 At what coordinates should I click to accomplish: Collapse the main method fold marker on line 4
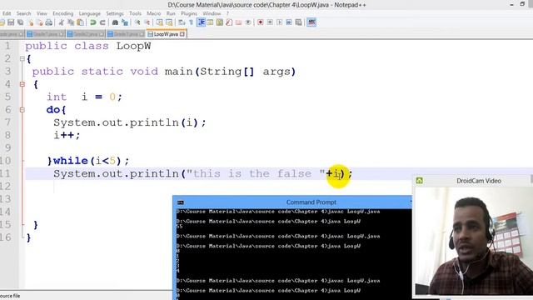click(22, 84)
